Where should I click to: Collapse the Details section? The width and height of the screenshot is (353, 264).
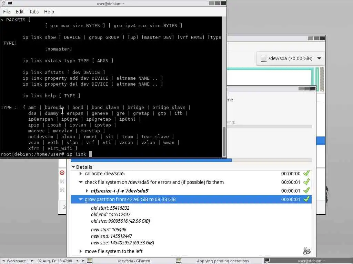[73, 167]
